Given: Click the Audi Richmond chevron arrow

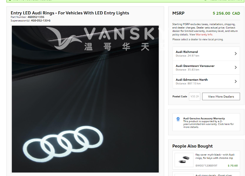Looking at the screenshot, I should tap(236, 54).
